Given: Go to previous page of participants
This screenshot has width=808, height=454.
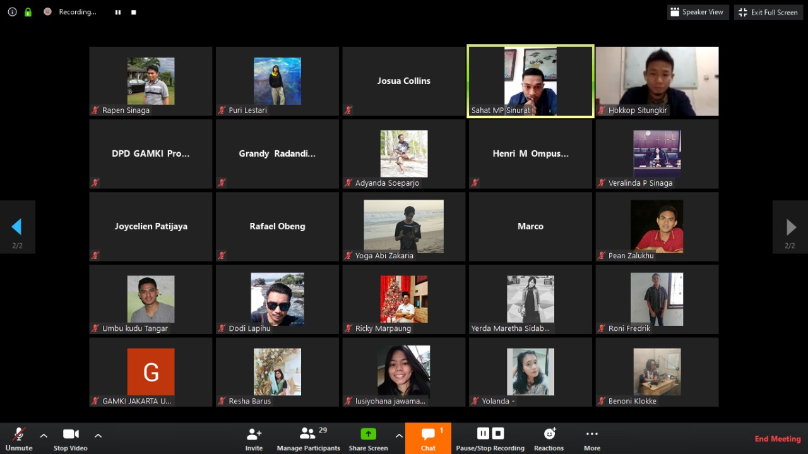Looking at the screenshot, I should pos(17,227).
